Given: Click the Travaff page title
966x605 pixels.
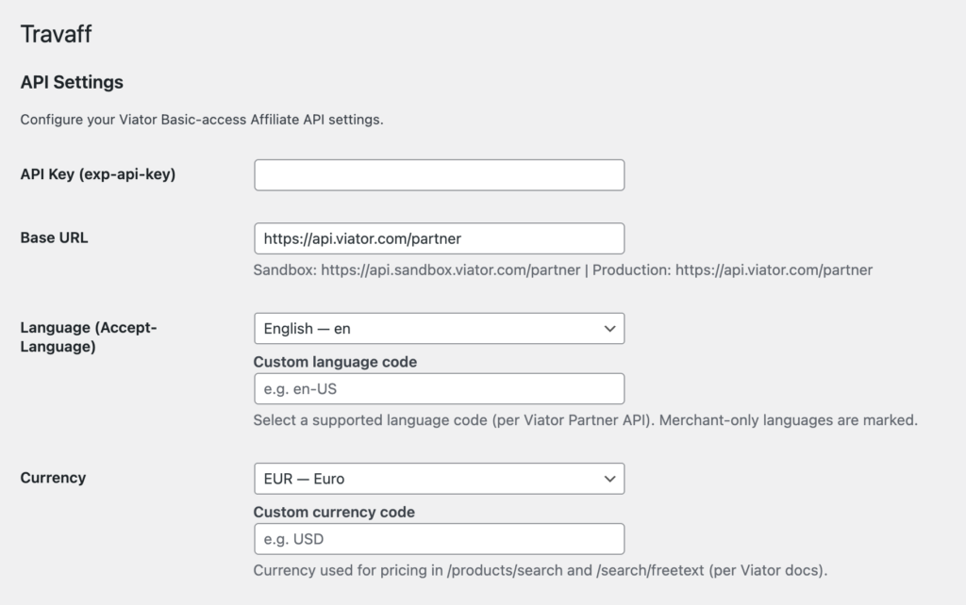Looking at the screenshot, I should 55,34.
